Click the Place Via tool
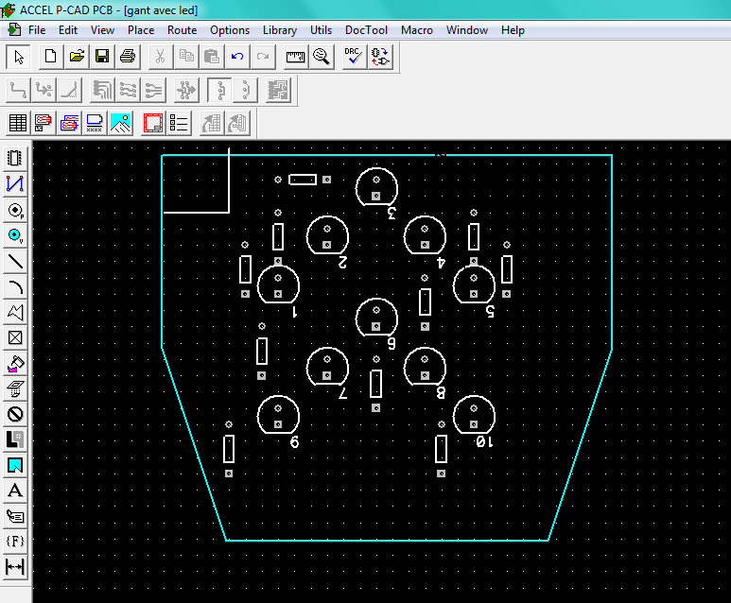Screen dimensions: 731x603 click(x=15, y=234)
